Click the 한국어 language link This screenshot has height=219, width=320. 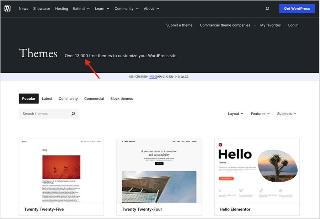pyautogui.click(x=153, y=77)
